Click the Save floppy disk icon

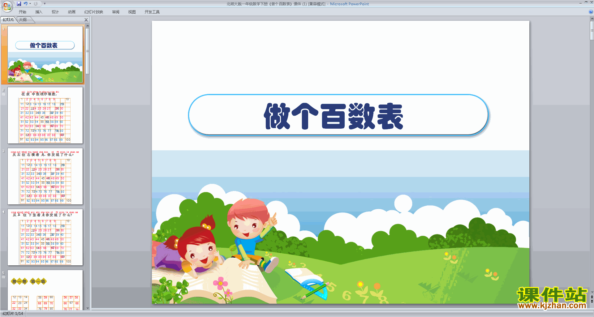19,4
